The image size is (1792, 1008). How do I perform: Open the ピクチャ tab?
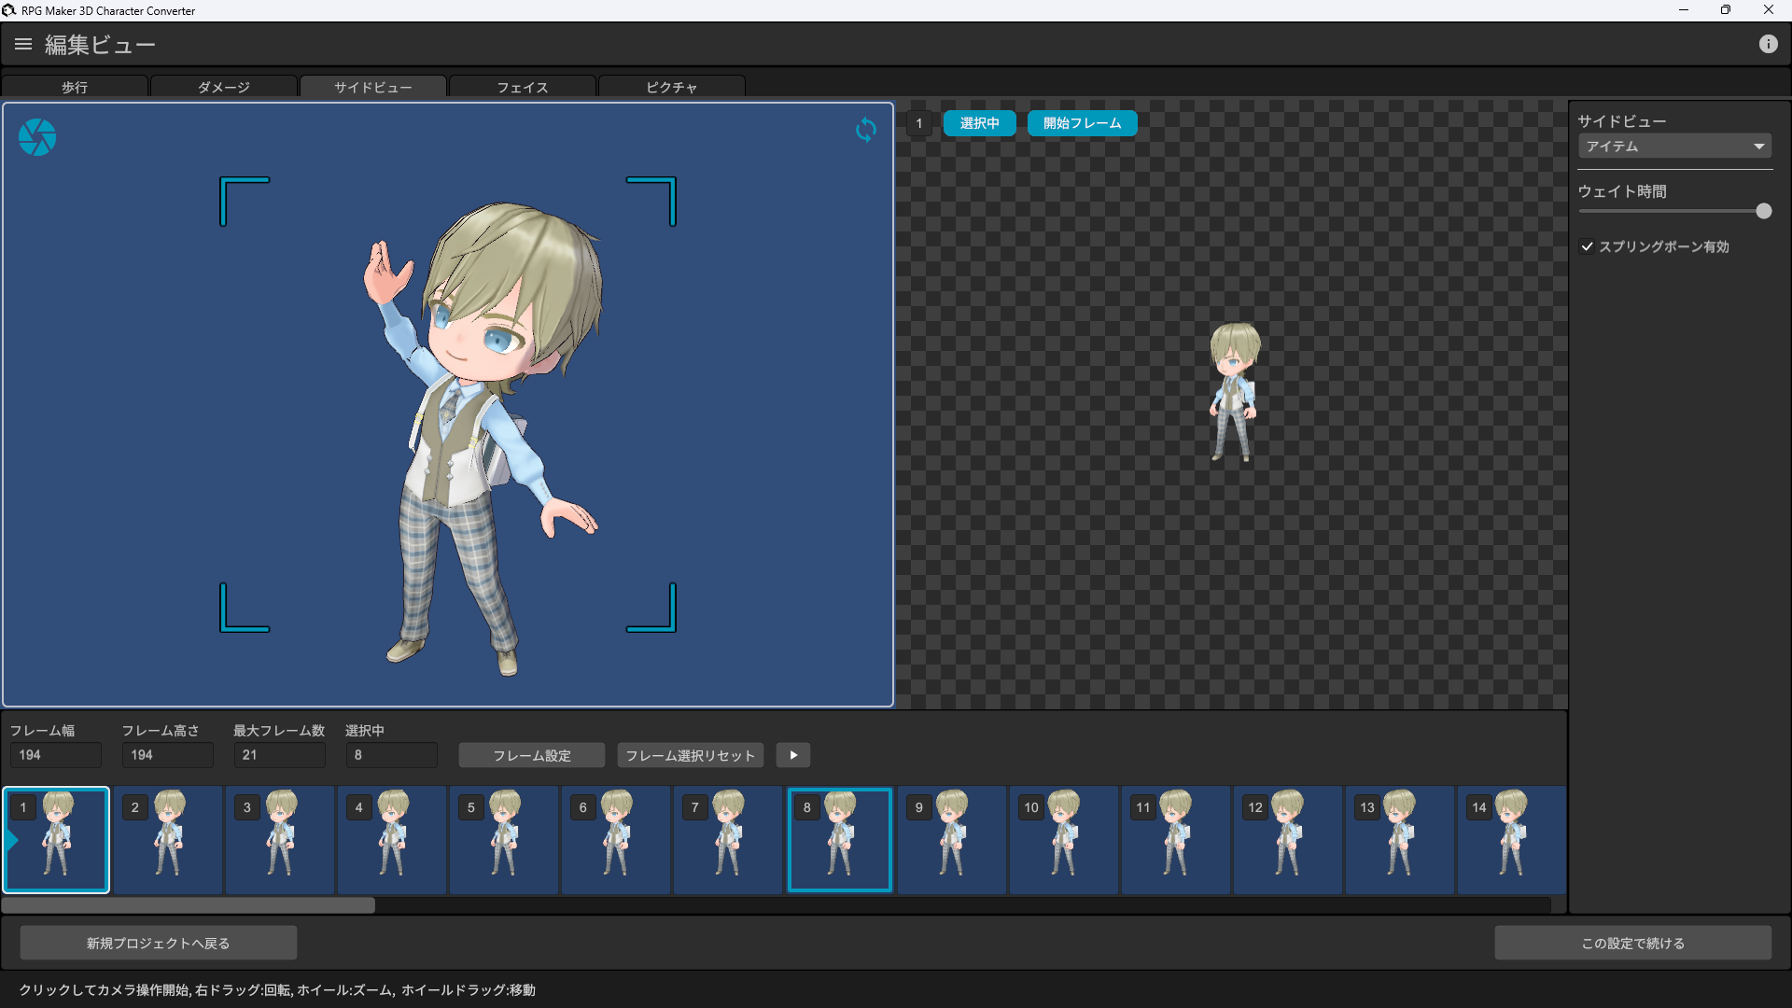[672, 87]
